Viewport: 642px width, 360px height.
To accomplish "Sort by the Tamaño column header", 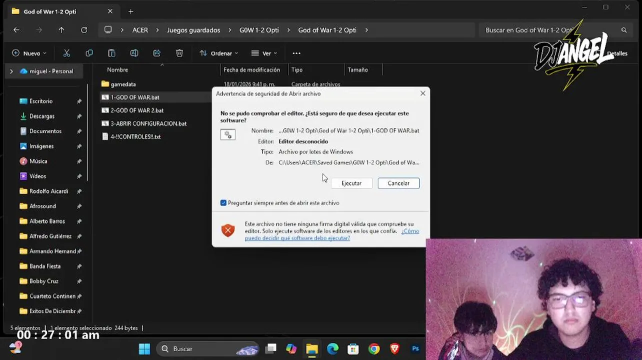I will coord(358,70).
